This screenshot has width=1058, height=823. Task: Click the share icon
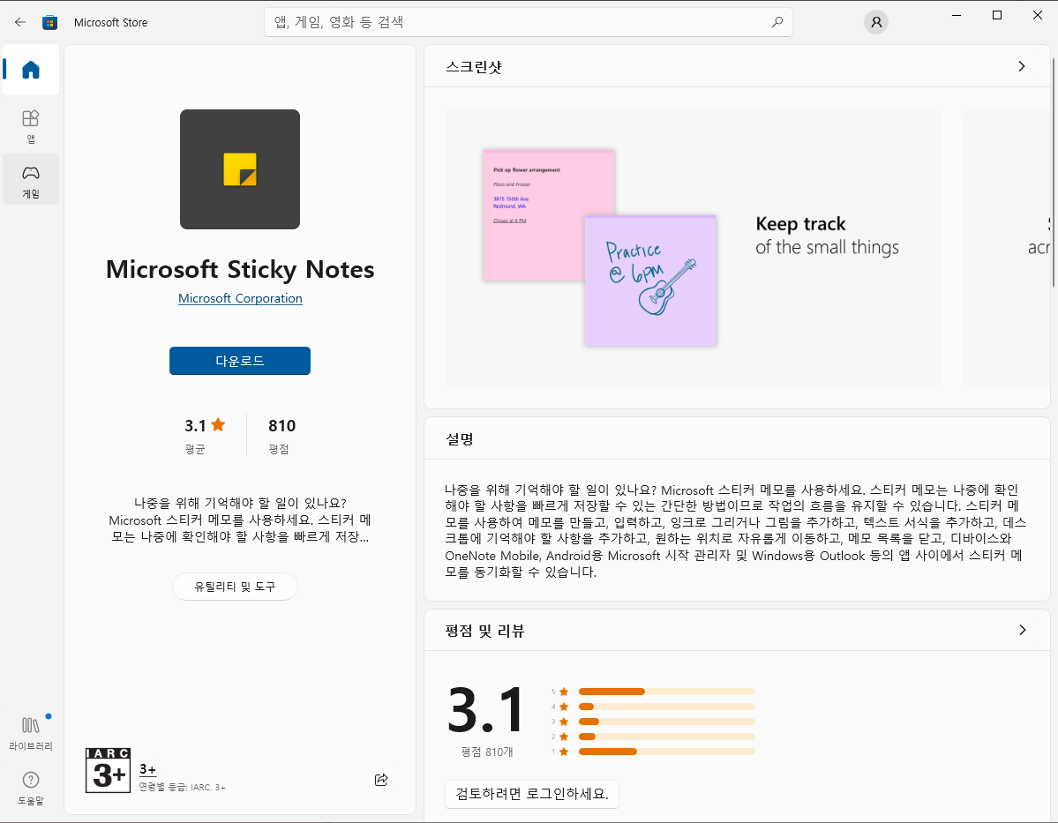coord(381,780)
